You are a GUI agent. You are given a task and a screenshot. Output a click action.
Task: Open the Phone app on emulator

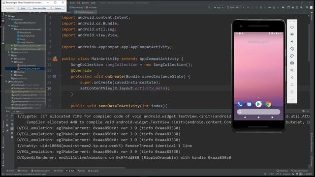[240, 104]
